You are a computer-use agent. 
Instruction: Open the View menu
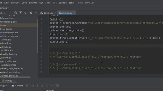point(6,3)
